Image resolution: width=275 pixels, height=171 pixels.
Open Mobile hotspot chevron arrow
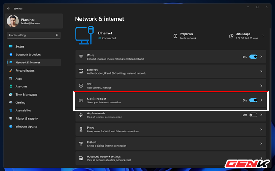(x=261, y=100)
